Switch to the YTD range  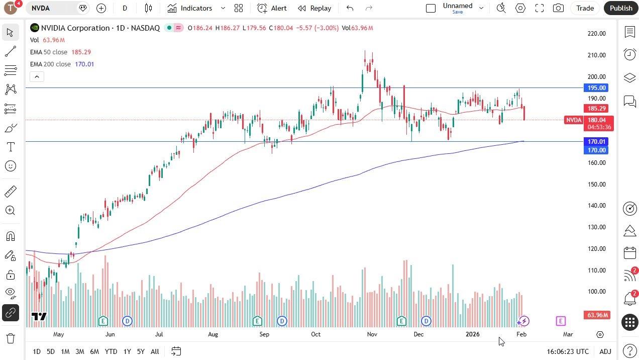click(111, 351)
